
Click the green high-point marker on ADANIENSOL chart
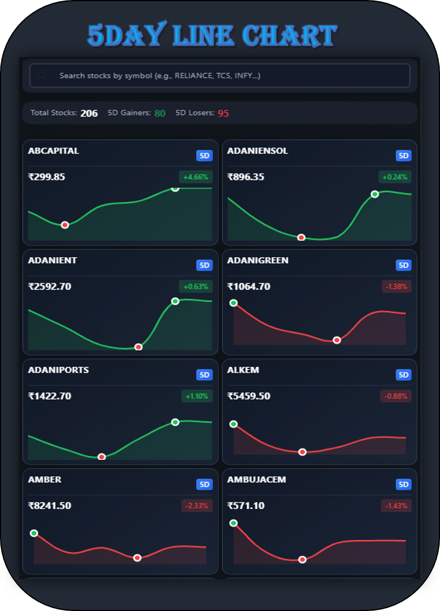375,194
